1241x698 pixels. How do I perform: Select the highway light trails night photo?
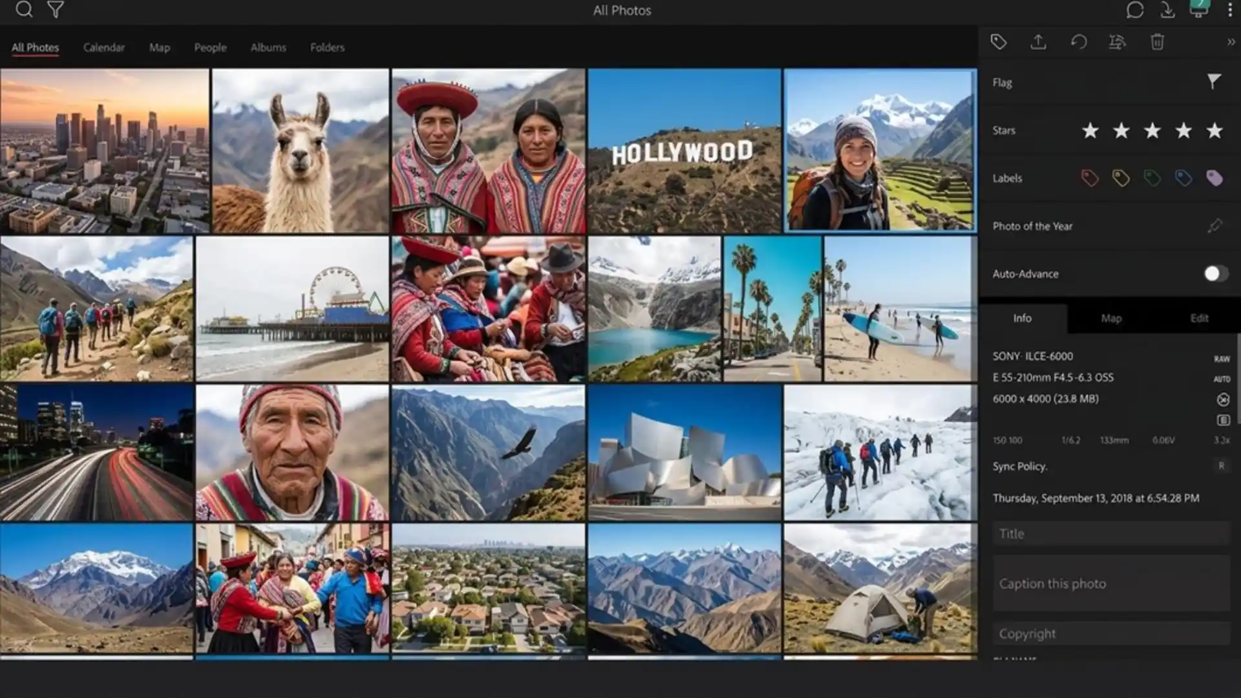point(97,453)
